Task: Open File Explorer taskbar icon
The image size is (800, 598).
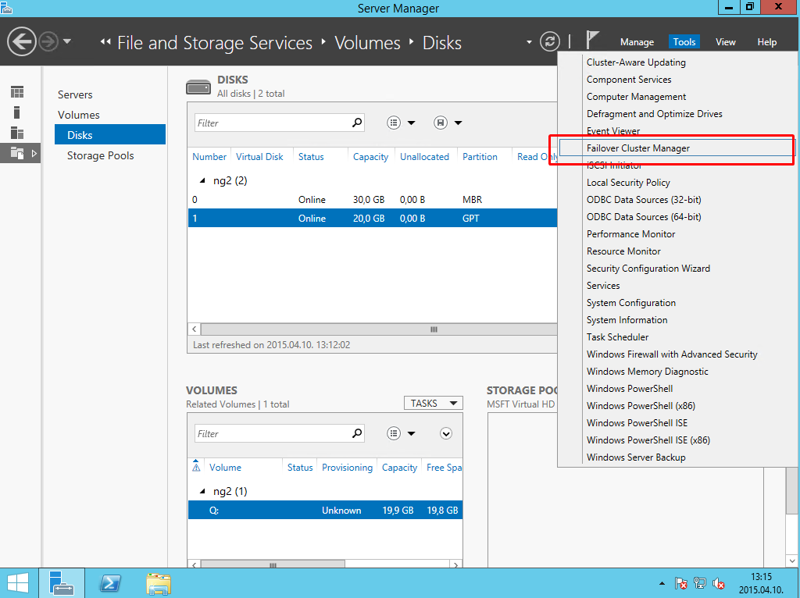Action: tap(159, 584)
